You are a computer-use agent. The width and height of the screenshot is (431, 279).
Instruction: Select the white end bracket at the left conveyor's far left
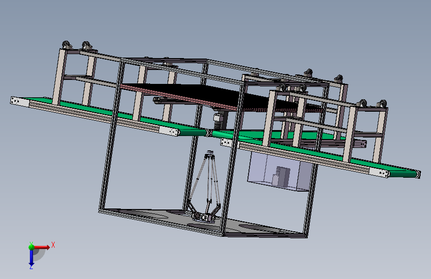[19, 101]
